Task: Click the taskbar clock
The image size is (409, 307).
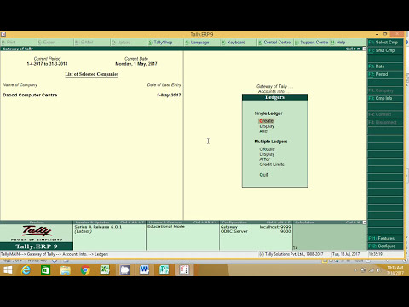Action: coord(395,270)
